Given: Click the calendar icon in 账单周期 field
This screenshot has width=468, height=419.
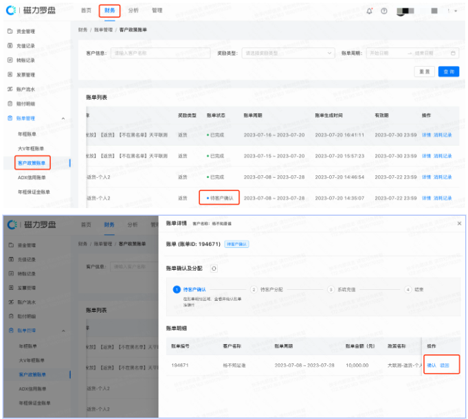Looking at the screenshot, I should click(x=453, y=53).
